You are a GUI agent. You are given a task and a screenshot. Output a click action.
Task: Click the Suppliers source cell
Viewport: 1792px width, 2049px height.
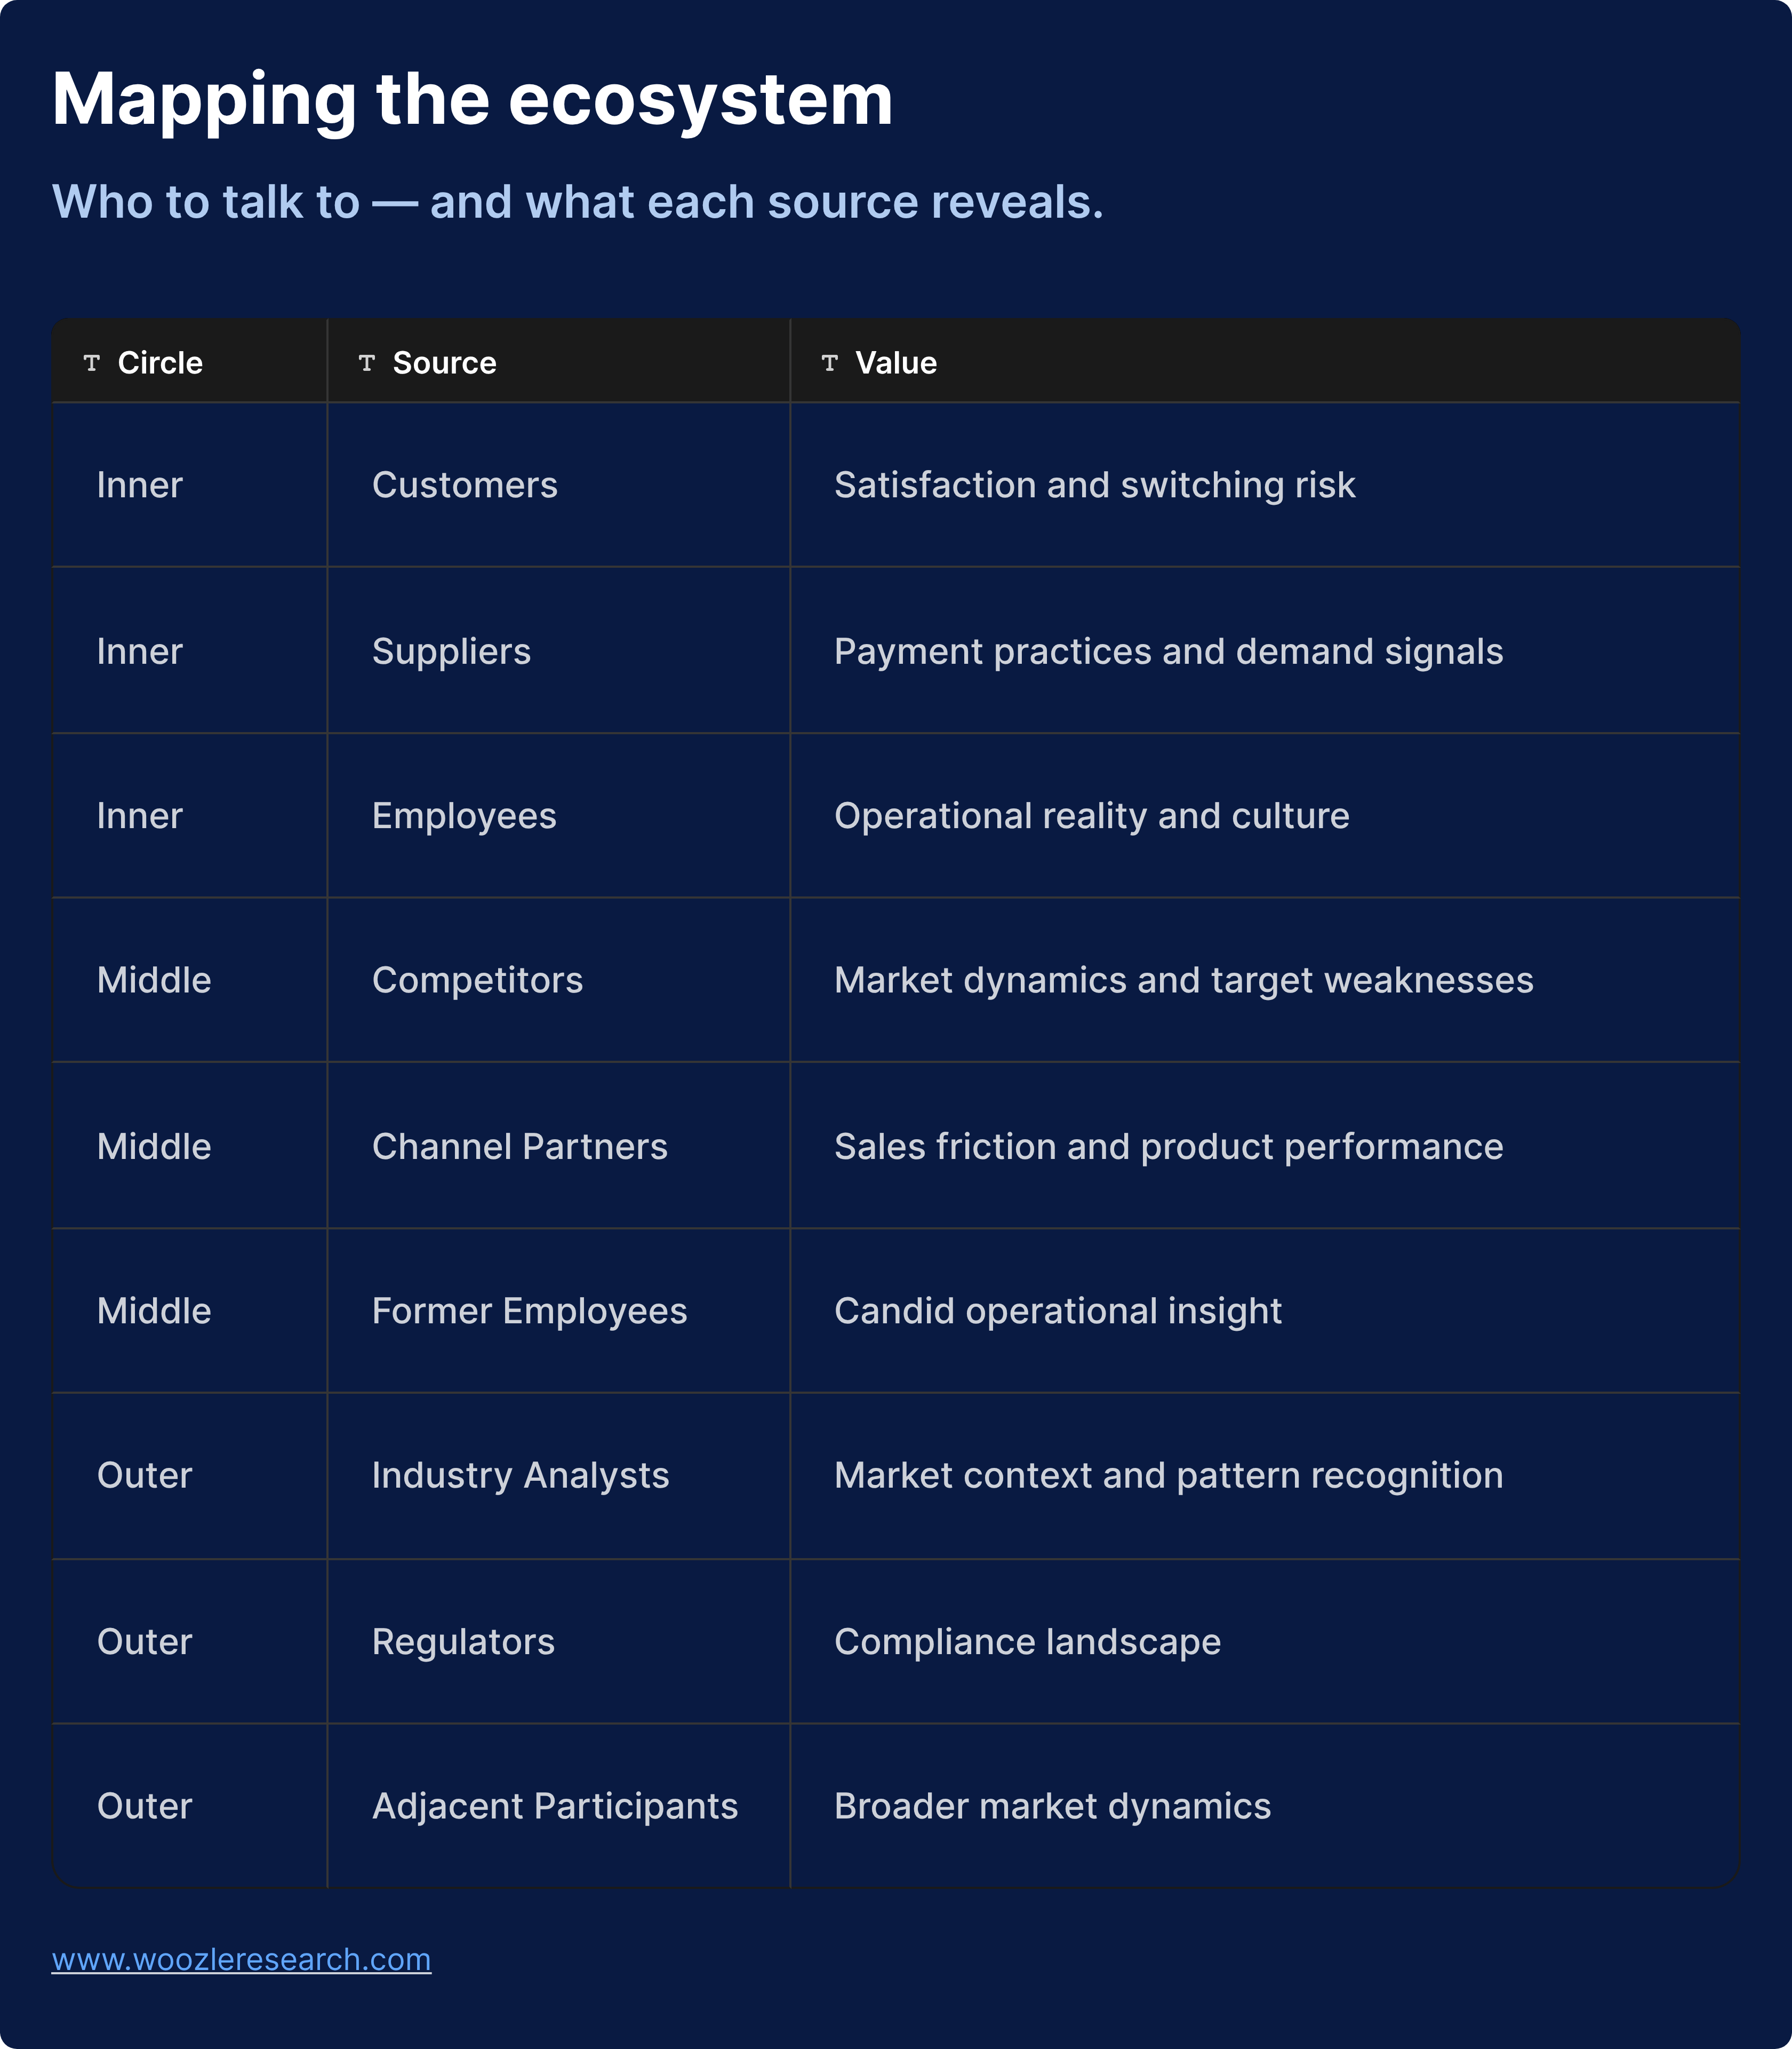(x=451, y=652)
